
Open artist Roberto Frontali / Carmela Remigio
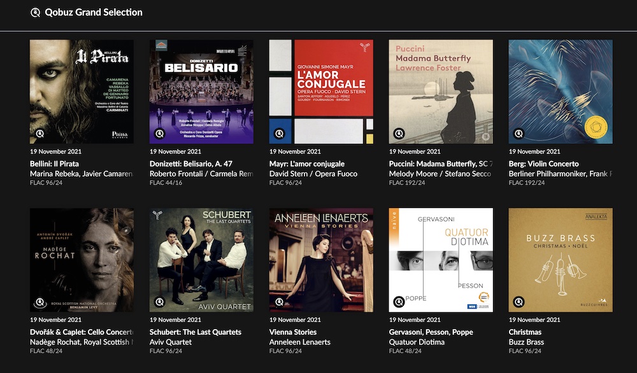coord(201,174)
